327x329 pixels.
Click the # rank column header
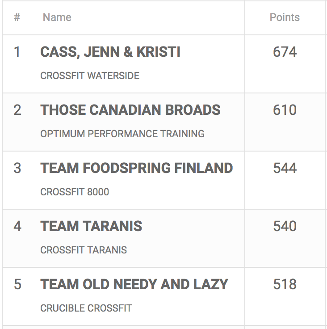tap(17, 17)
